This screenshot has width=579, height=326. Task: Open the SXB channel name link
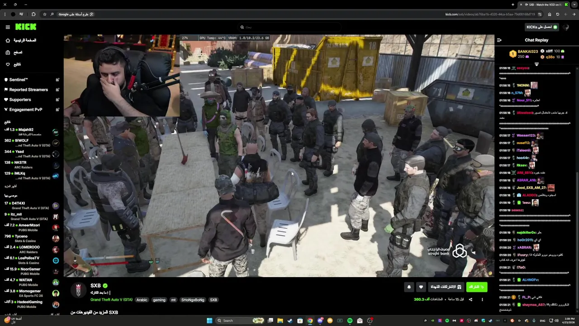[x=95, y=286]
